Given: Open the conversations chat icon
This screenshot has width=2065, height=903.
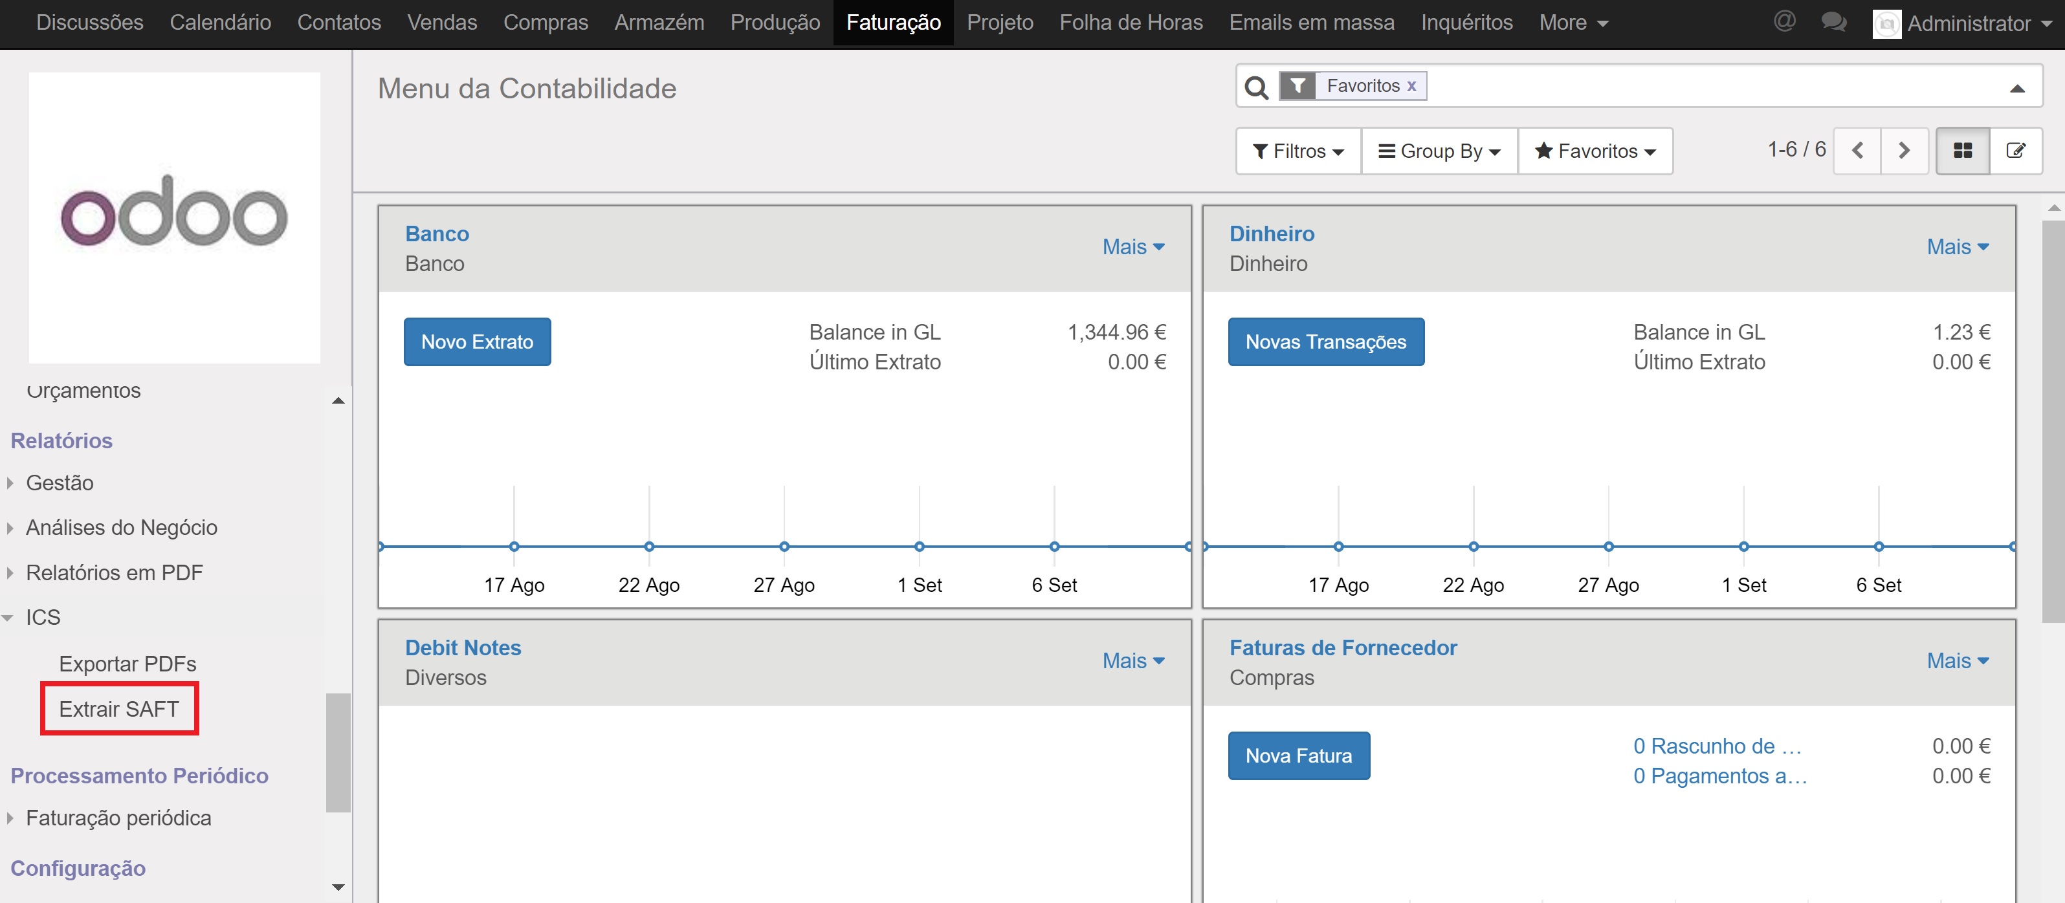Looking at the screenshot, I should (x=1833, y=21).
